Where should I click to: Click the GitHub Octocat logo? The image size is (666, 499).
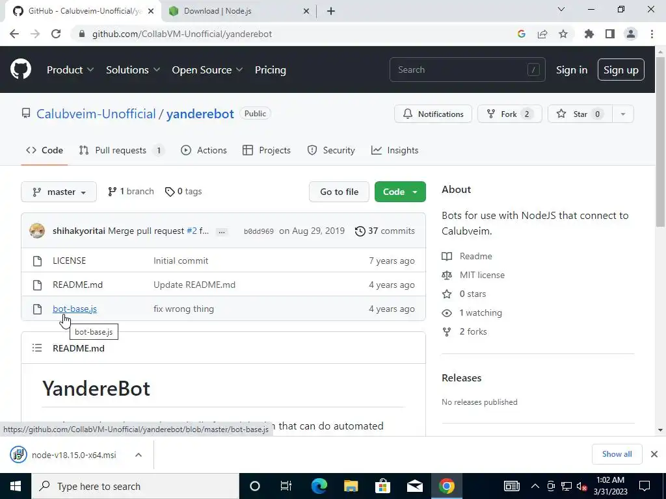click(x=20, y=70)
